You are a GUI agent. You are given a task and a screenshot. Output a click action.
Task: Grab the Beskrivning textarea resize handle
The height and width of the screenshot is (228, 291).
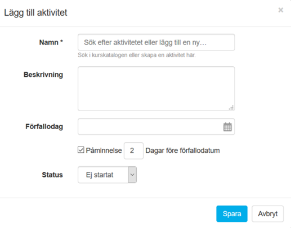click(x=231, y=107)
